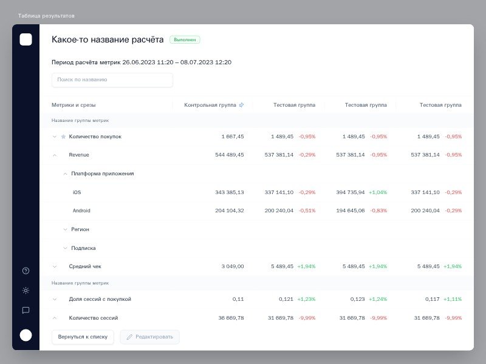Collapse the Revenue row chevron
The height and width of the screenshot is (364, 486).
pyautogui.click(x=55, y=155)
